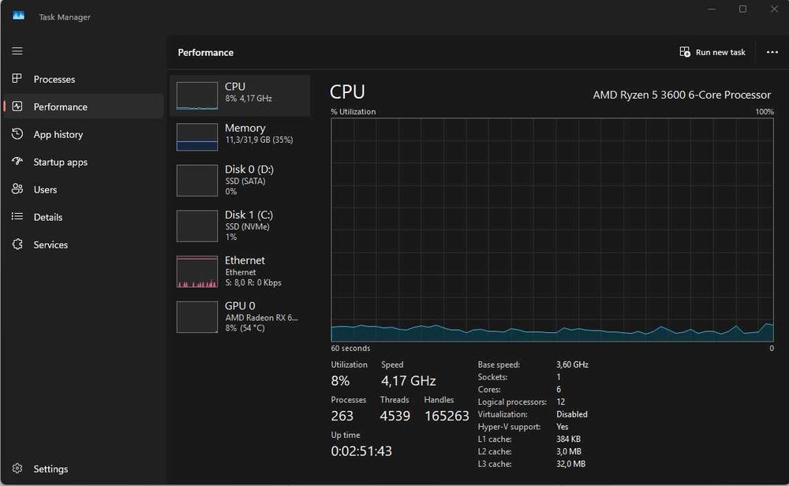Click the CPU utilization graph area
This screenshot has width=789, height=486.
click(x=552, y=230)
